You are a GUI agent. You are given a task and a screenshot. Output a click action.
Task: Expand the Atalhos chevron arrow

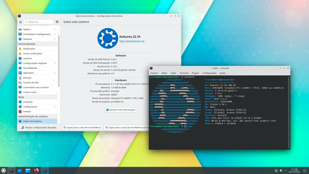(54, 29)
